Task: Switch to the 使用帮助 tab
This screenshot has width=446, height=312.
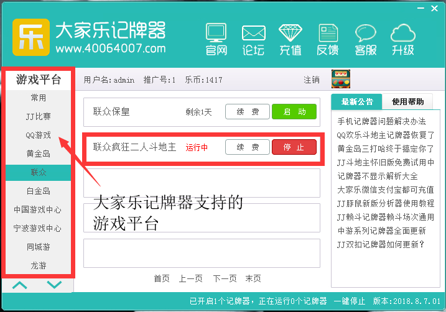Action: (x=407, y=102)
